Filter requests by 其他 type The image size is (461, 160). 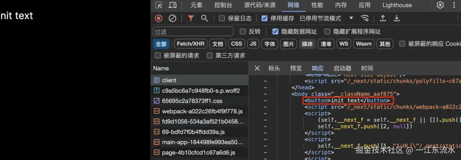[385, 44]
